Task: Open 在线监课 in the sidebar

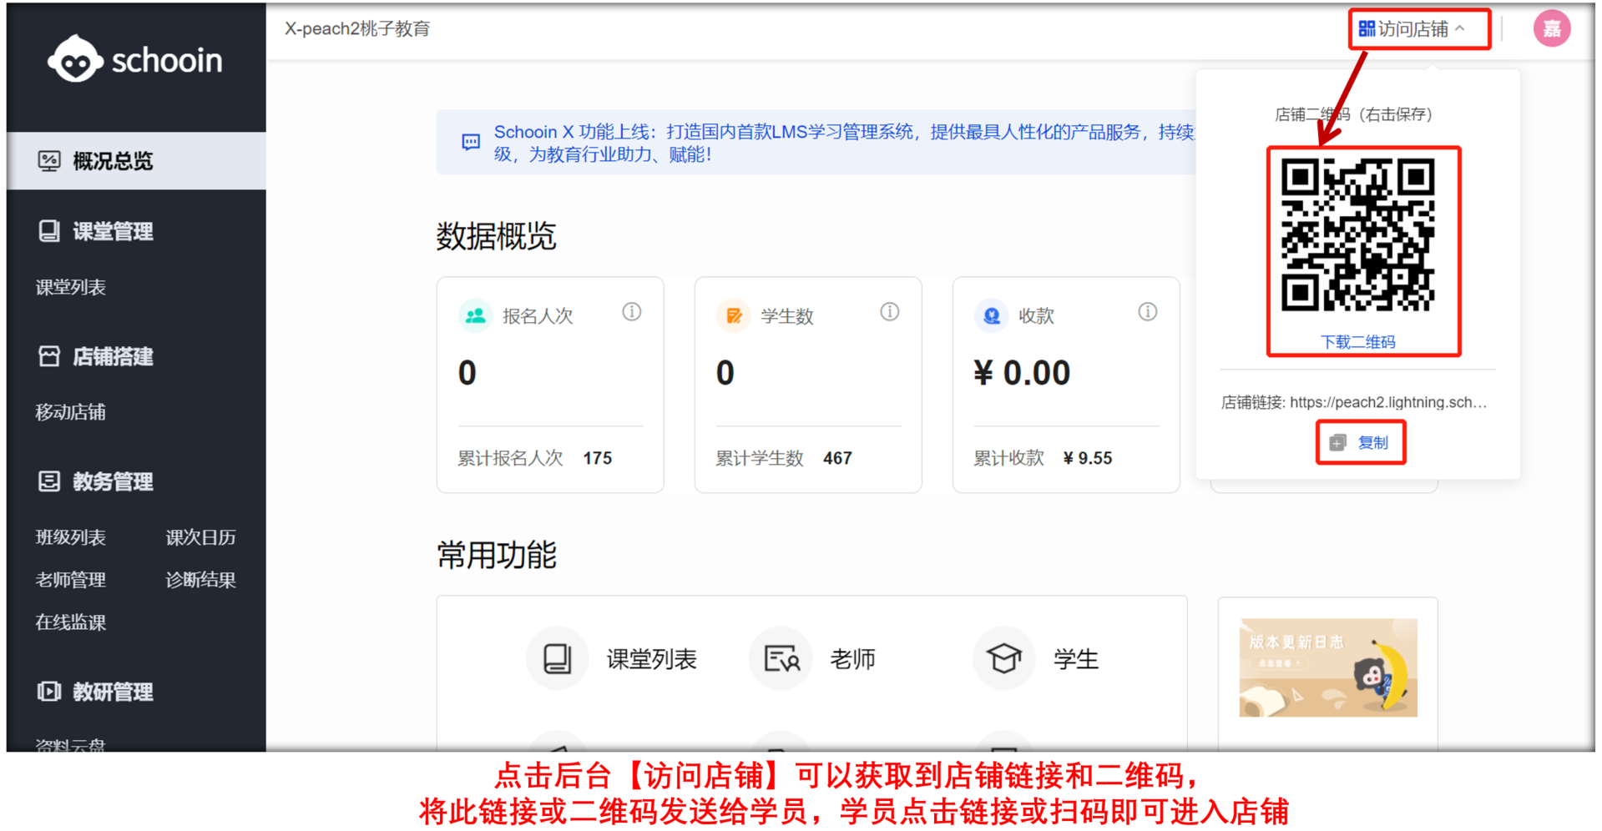Action: (71, 622)
